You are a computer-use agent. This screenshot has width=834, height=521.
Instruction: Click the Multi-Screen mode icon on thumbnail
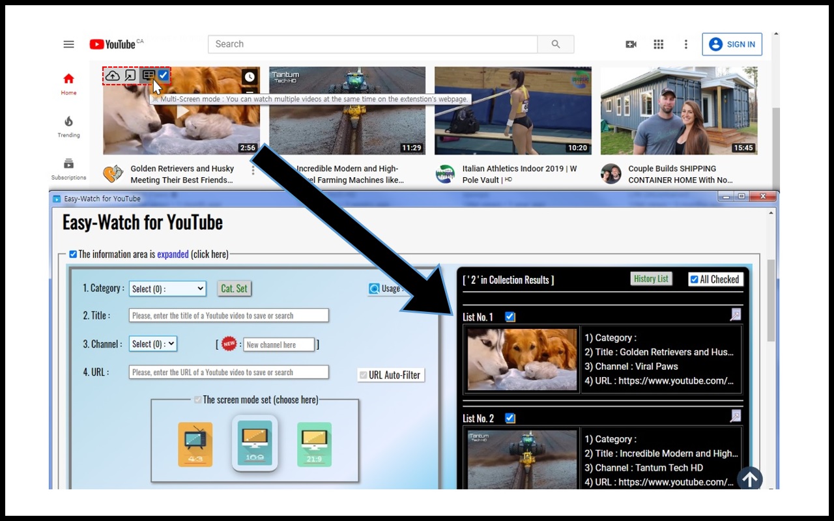point(149,75)
